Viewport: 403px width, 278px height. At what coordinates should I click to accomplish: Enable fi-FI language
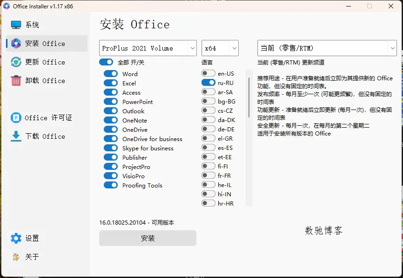(x=208, y=166)
